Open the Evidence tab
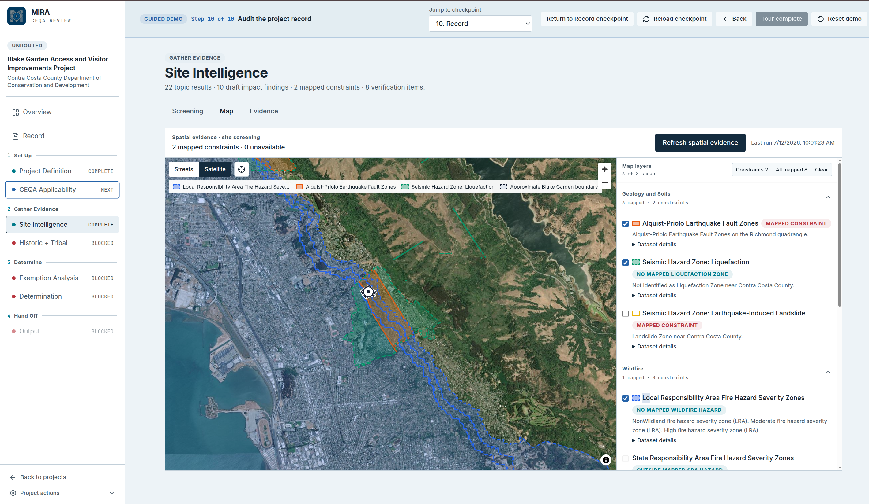The width and height of the screenshot is (869, 504). tap(264, 111)
